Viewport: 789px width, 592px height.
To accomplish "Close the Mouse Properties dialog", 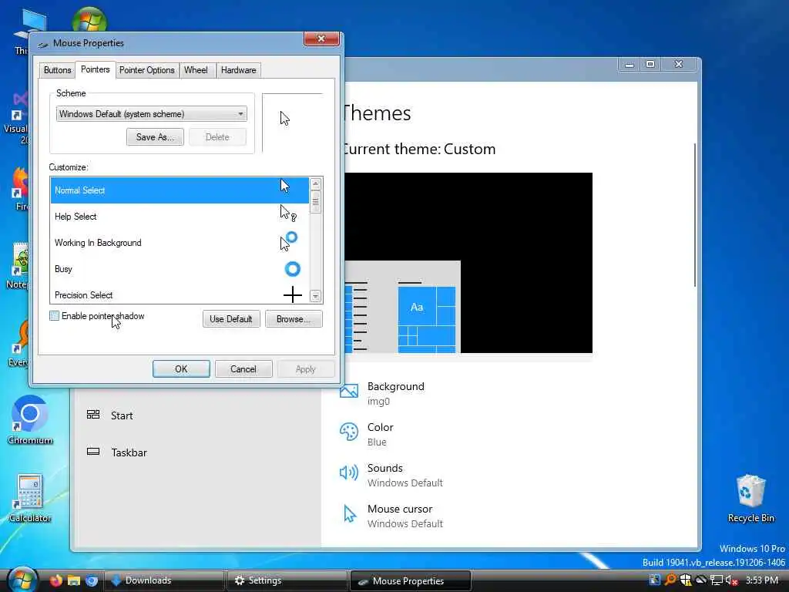I will click(x=321, y=39).
